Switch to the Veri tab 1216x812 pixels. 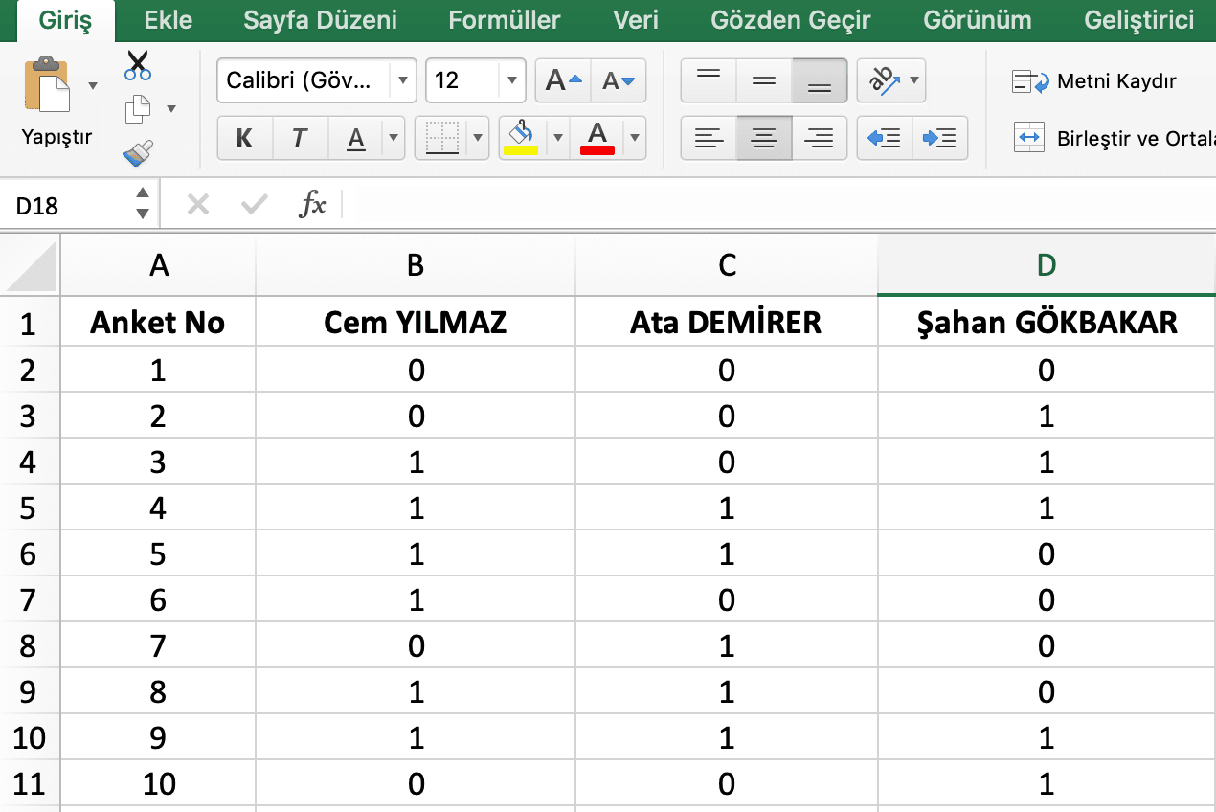coord(636,20)
